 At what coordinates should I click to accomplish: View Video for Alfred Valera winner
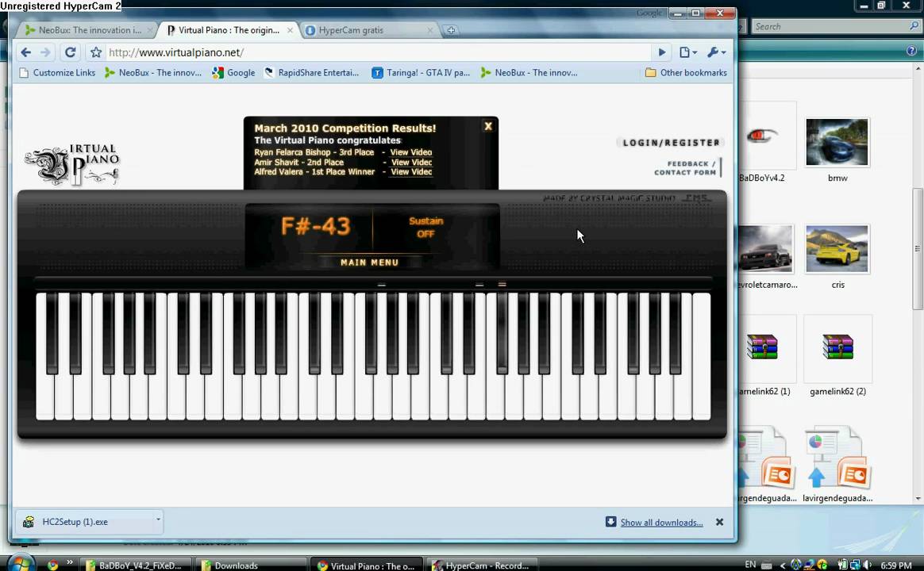[411, 172]
